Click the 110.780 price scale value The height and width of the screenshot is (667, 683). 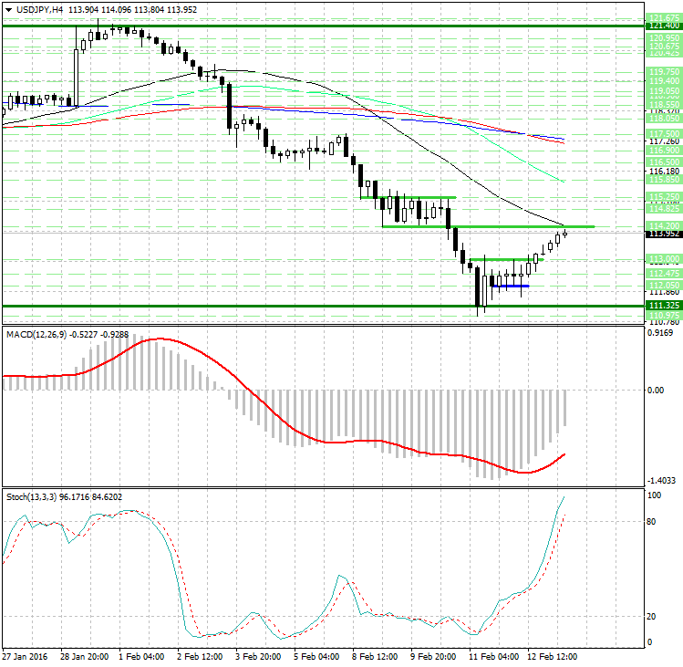(664, 322)
